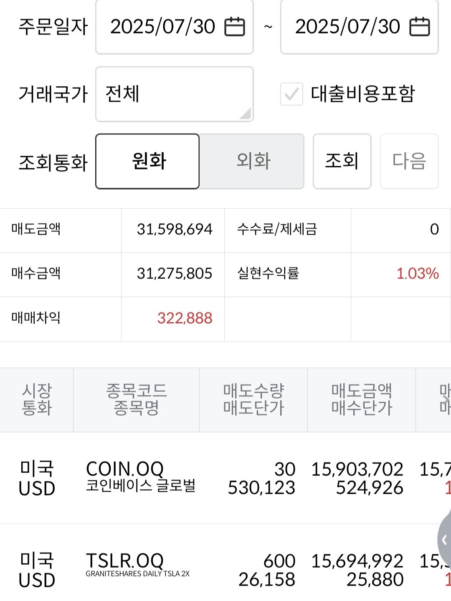Open calendar icon for end order date
The height and width of the screenshot is (601, 451).
click(420, 27)
